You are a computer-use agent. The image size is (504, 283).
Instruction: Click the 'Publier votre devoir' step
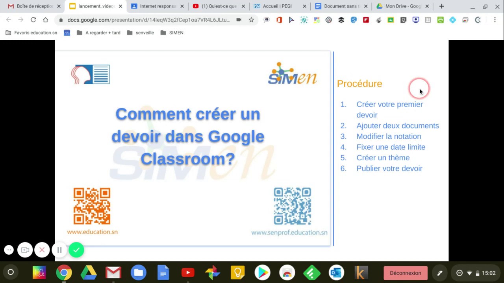[389, 168]
